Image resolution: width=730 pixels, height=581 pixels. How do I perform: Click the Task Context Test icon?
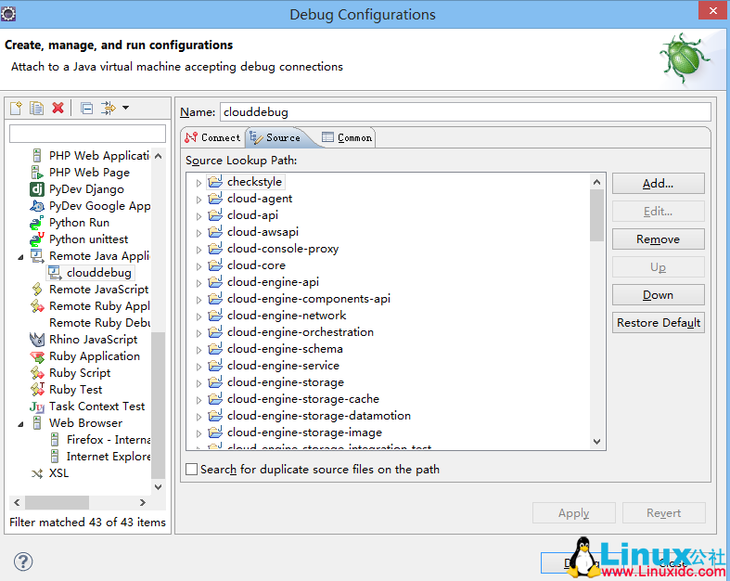click(x=37, y=407)
